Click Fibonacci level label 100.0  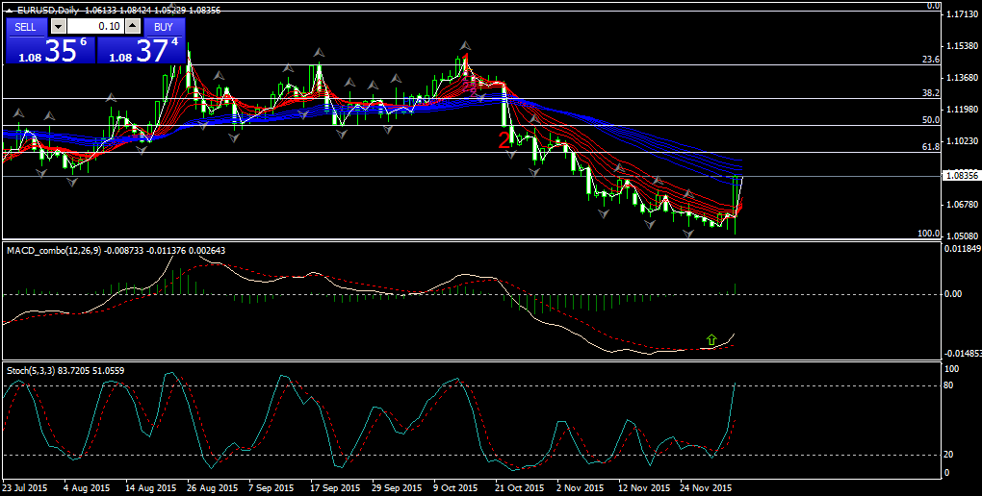[x=929, y=234]
